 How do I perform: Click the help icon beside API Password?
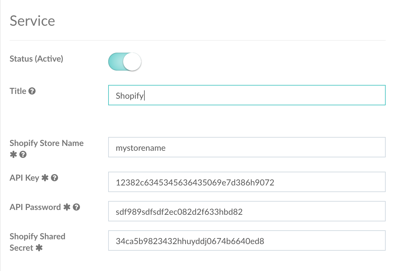(x=77, y=207)
